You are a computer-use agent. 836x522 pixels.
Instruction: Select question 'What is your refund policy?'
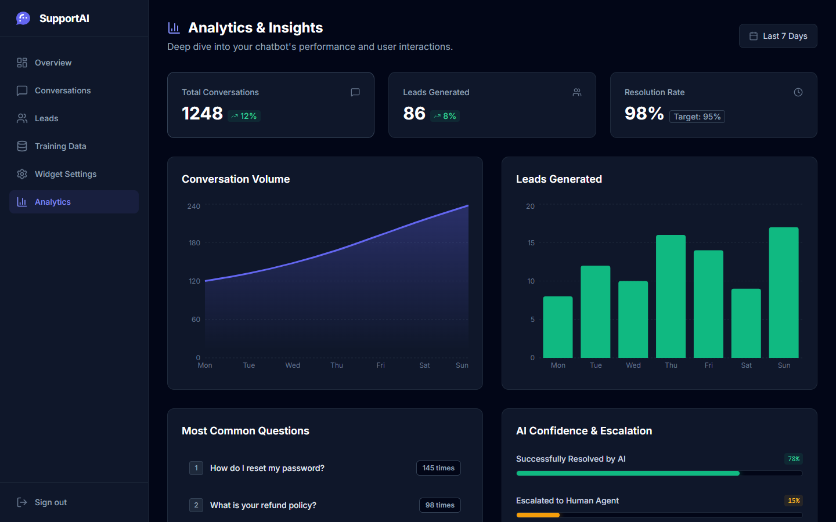(x=263, y=505)
